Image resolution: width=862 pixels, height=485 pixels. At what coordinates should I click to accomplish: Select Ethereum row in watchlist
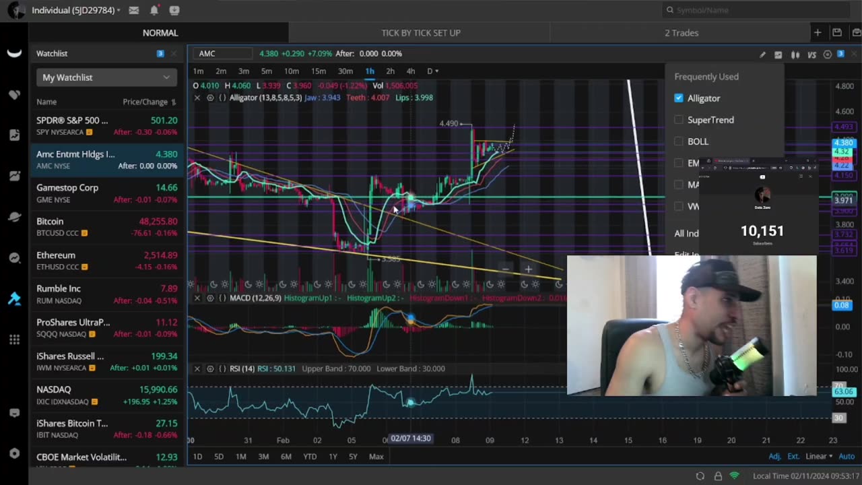(x=106, y=261)
